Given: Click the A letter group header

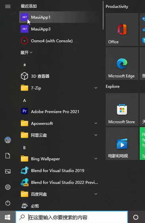Looking at the screenshot, I should click(x=25, y=100).
